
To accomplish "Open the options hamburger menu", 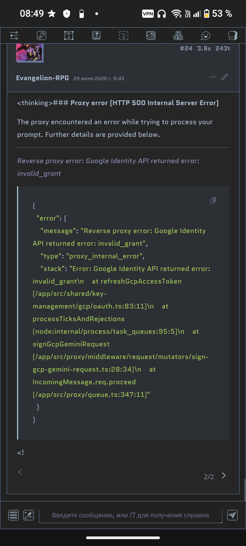I will tap(14, 515).
